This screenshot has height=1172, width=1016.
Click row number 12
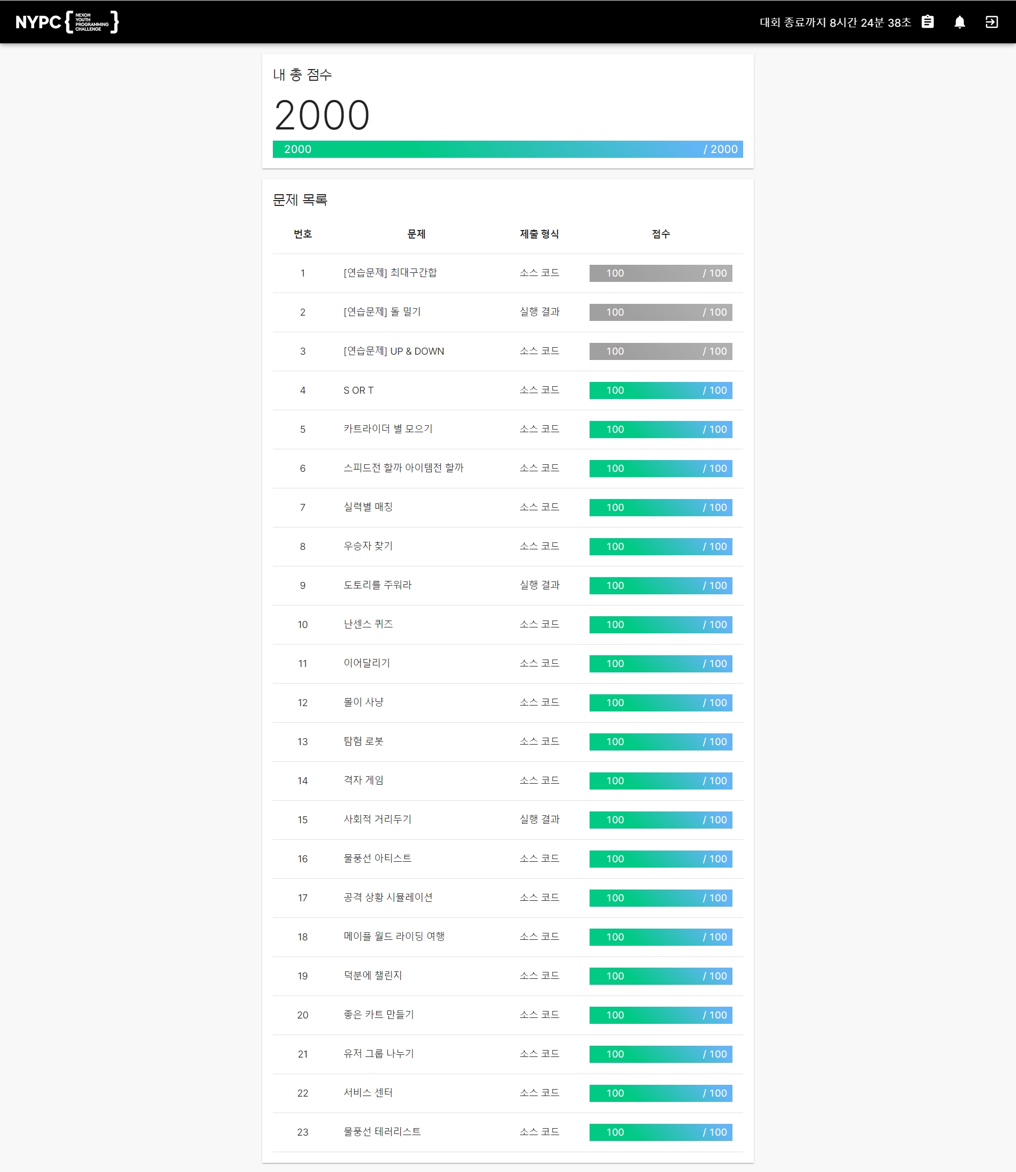[303, 703]
